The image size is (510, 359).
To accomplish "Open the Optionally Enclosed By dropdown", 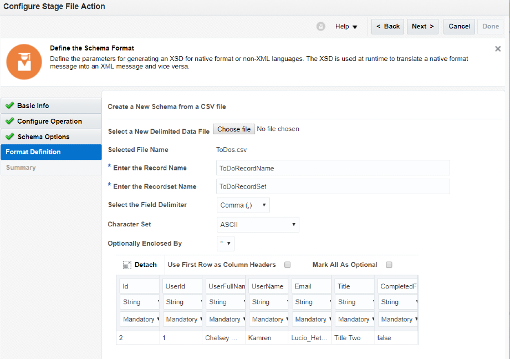I will (x=229, y=243).
